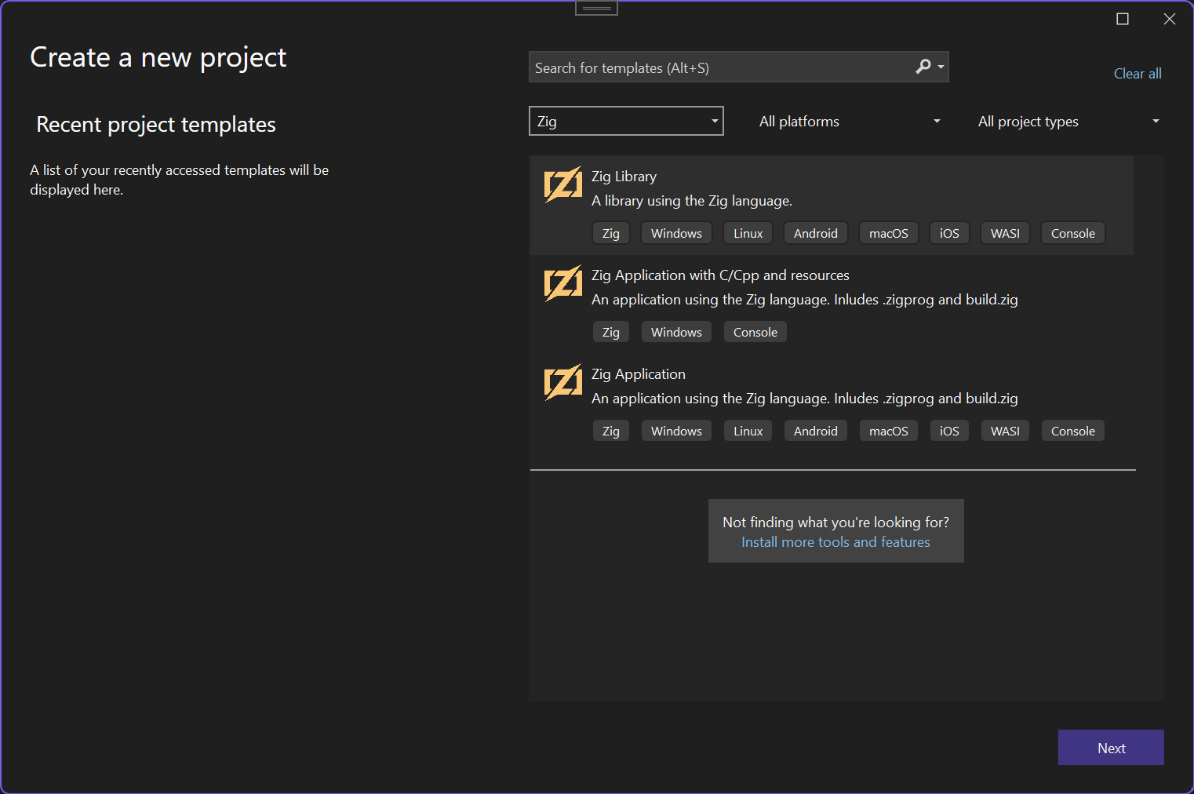Pick the plain Zig Application template
This screenshot has height=794, width=1194.
[638, 374]
